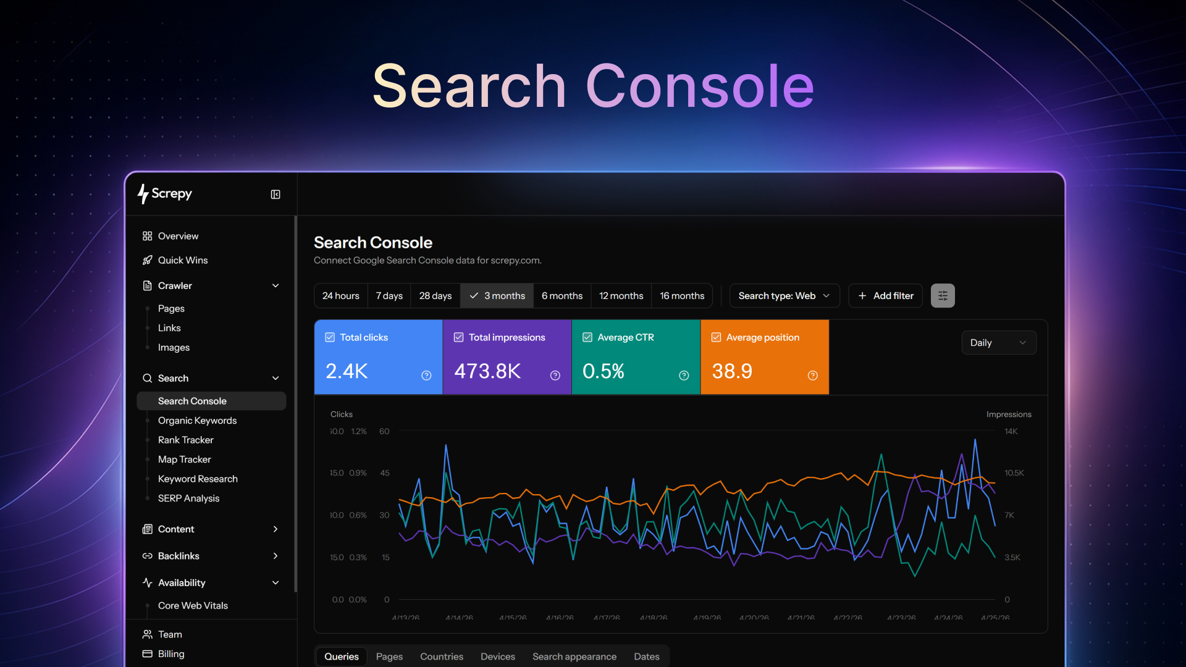Open the Search type: Web dropdown
This screenshot has height=667, width=1186.
pyautogui.click(x=784, y=296)
